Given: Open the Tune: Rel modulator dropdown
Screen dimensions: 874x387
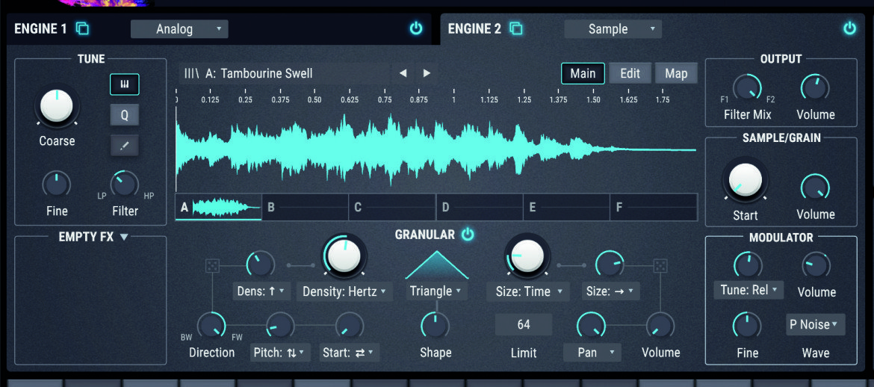Looking at the screenshot, I should pyautogui.click(x=749, y=291).
